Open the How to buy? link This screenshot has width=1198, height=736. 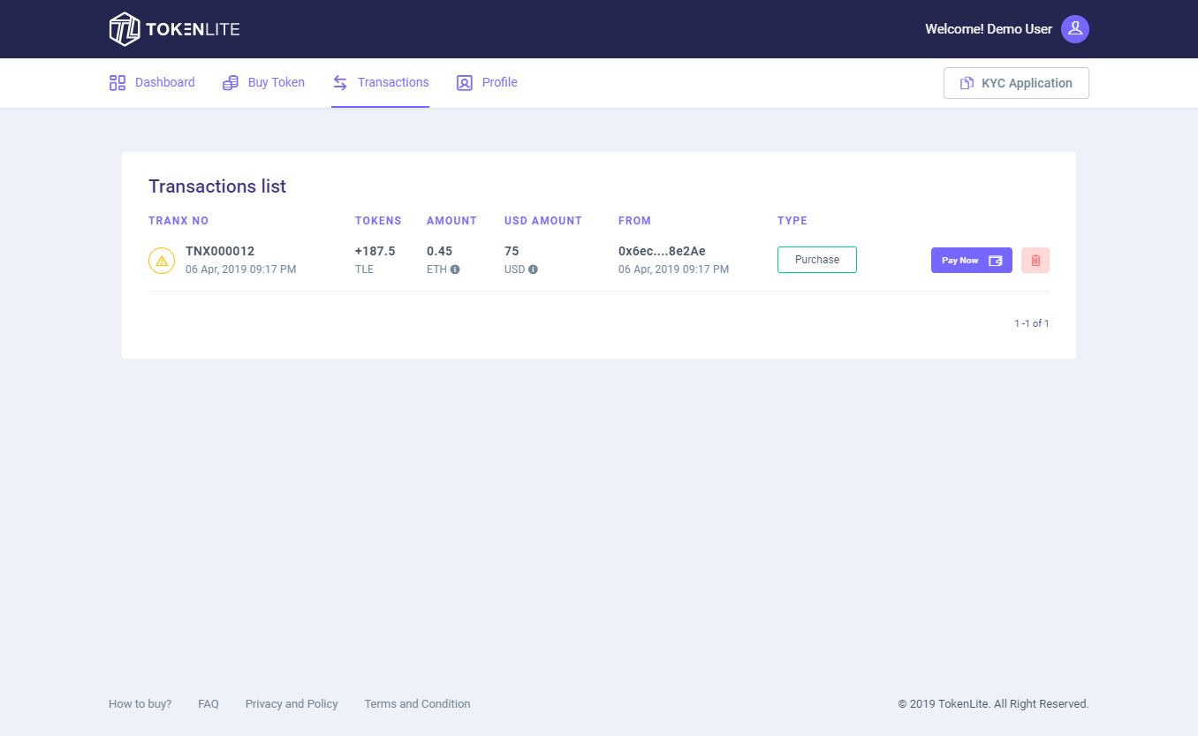click(x=140, y=704)
